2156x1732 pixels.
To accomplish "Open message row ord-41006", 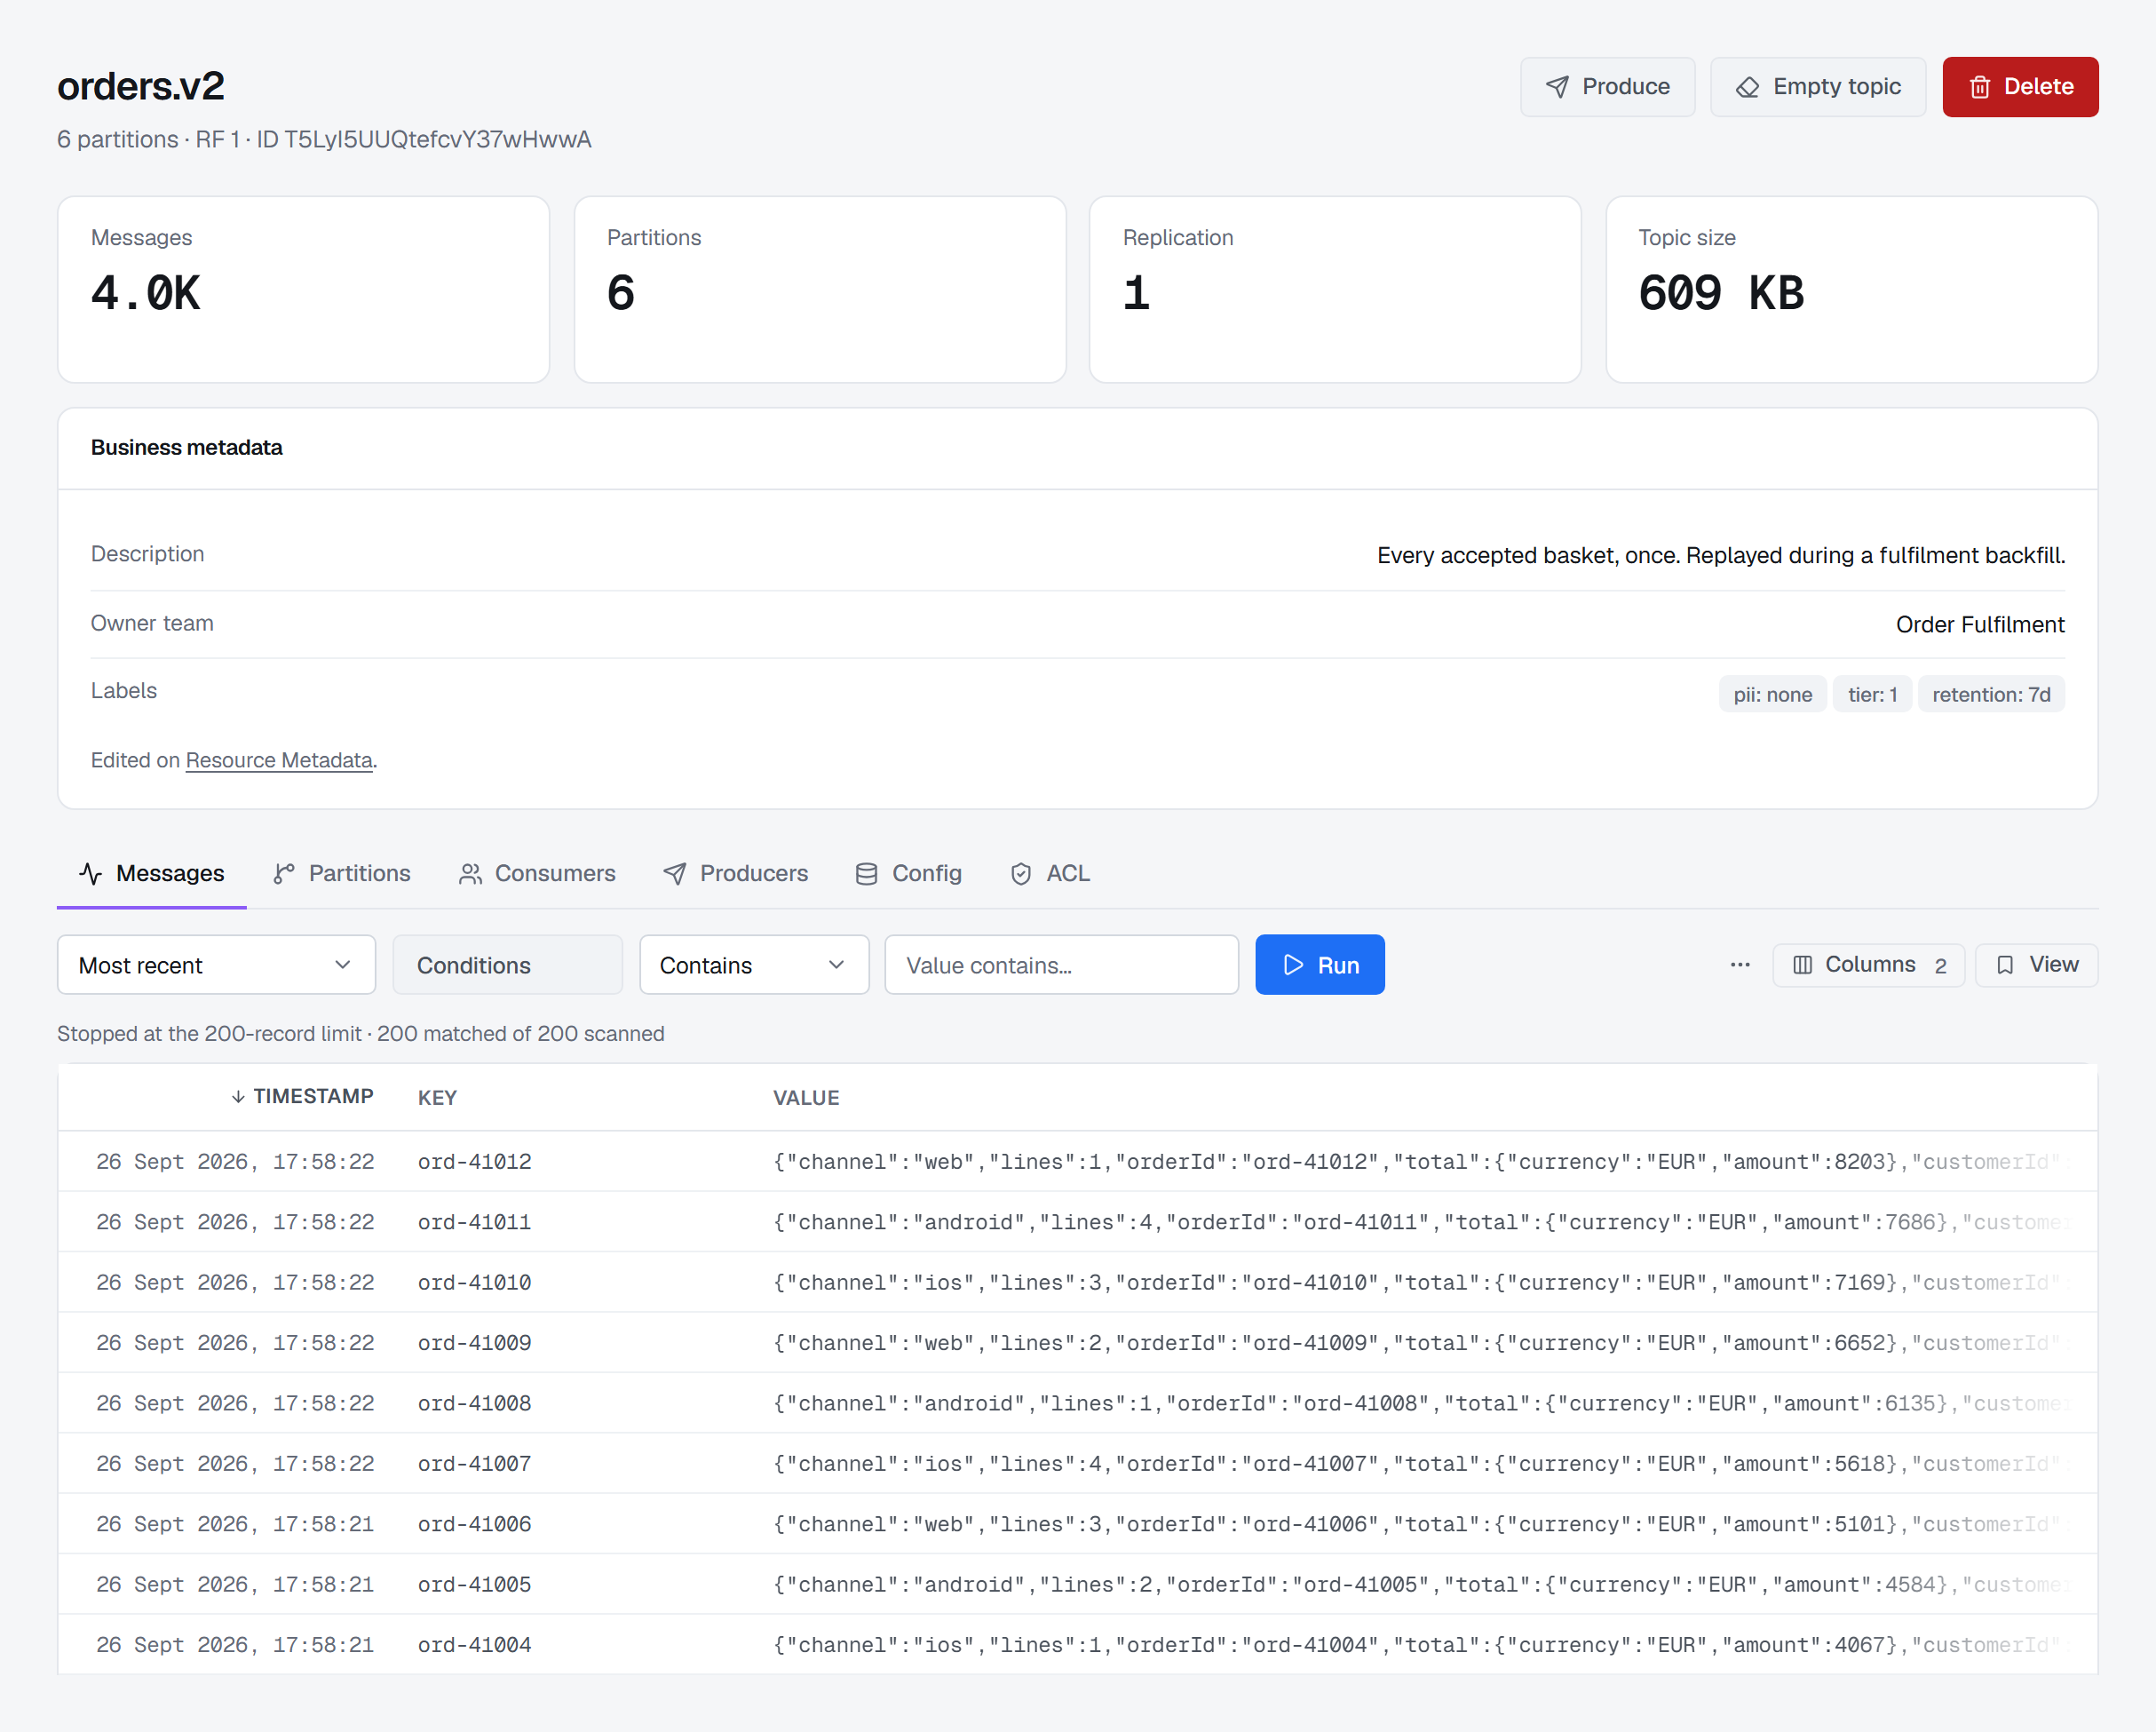I will click(1077, 1524).
